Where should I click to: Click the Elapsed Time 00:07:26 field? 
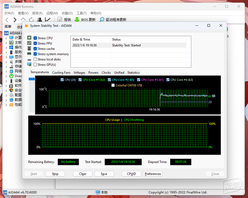pyautogui.click(x=181, y=162)
